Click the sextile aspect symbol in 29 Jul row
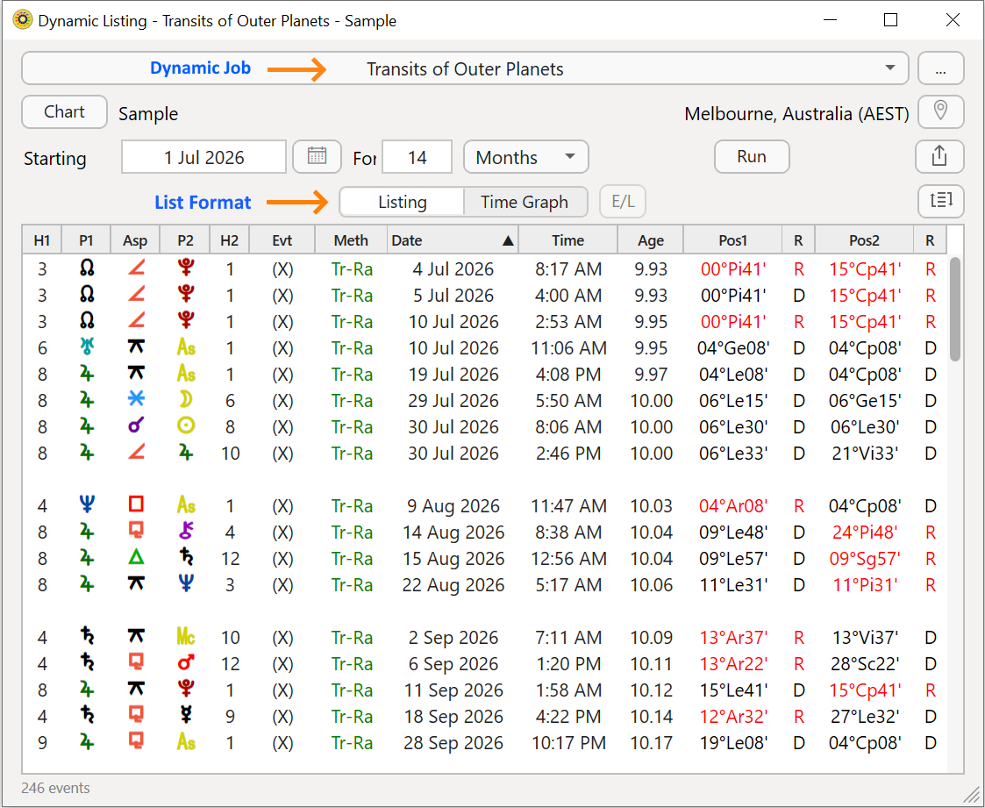Viewport: 985px width, 808px height. tap(136, 399)
